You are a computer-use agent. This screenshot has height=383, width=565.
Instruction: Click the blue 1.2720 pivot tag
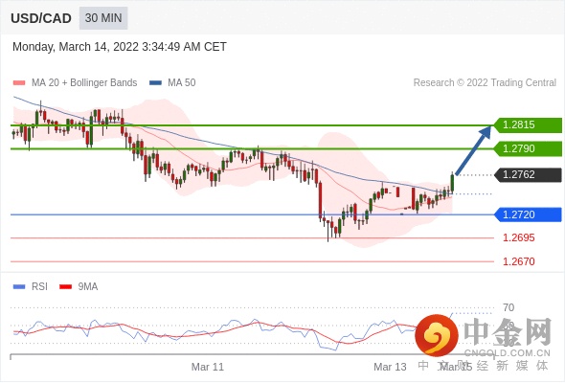coord(528,214)
